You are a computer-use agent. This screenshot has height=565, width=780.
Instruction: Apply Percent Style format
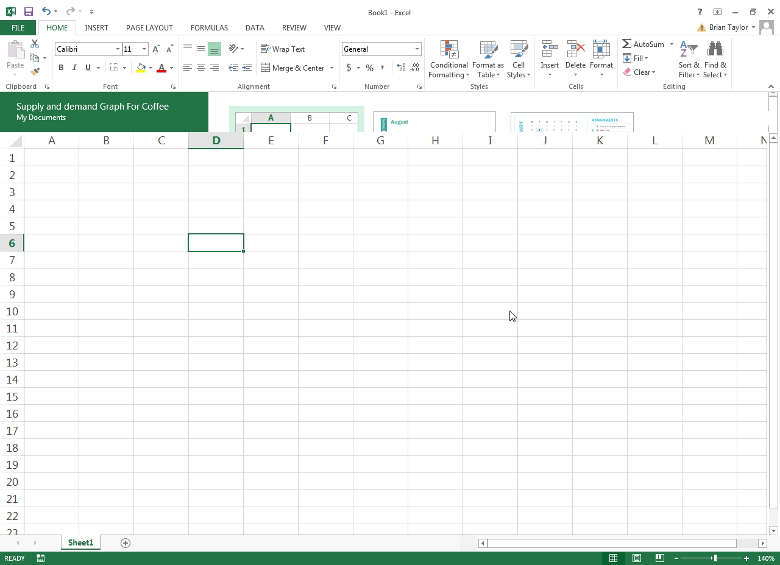(369, 68)
